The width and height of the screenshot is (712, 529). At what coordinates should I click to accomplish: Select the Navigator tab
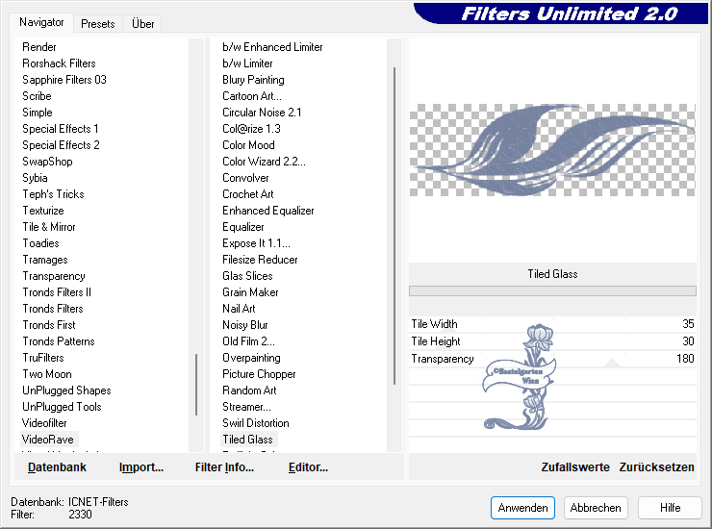pyautogui.click(x=42, y=22)
